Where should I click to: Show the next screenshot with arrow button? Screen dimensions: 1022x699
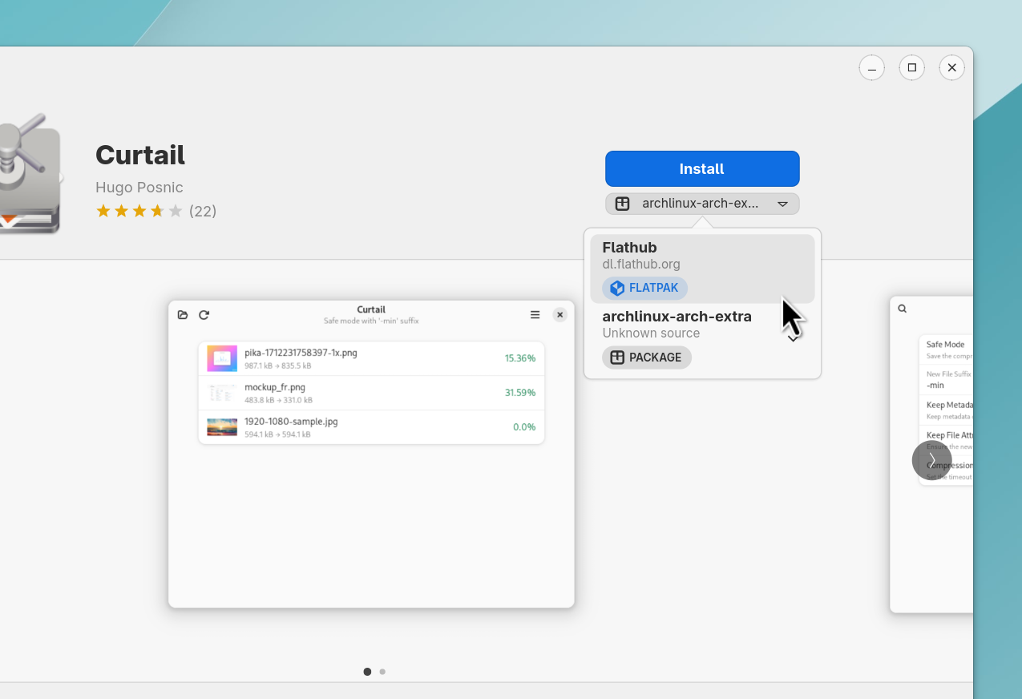[x=931, y=460]
